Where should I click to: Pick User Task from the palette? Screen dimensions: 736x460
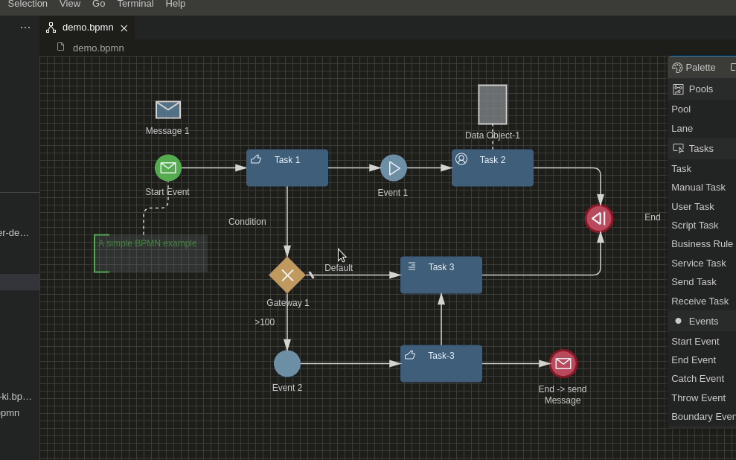click(692, 206)
